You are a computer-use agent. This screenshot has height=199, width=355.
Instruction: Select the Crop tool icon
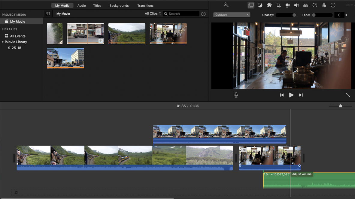click(278, 5)
